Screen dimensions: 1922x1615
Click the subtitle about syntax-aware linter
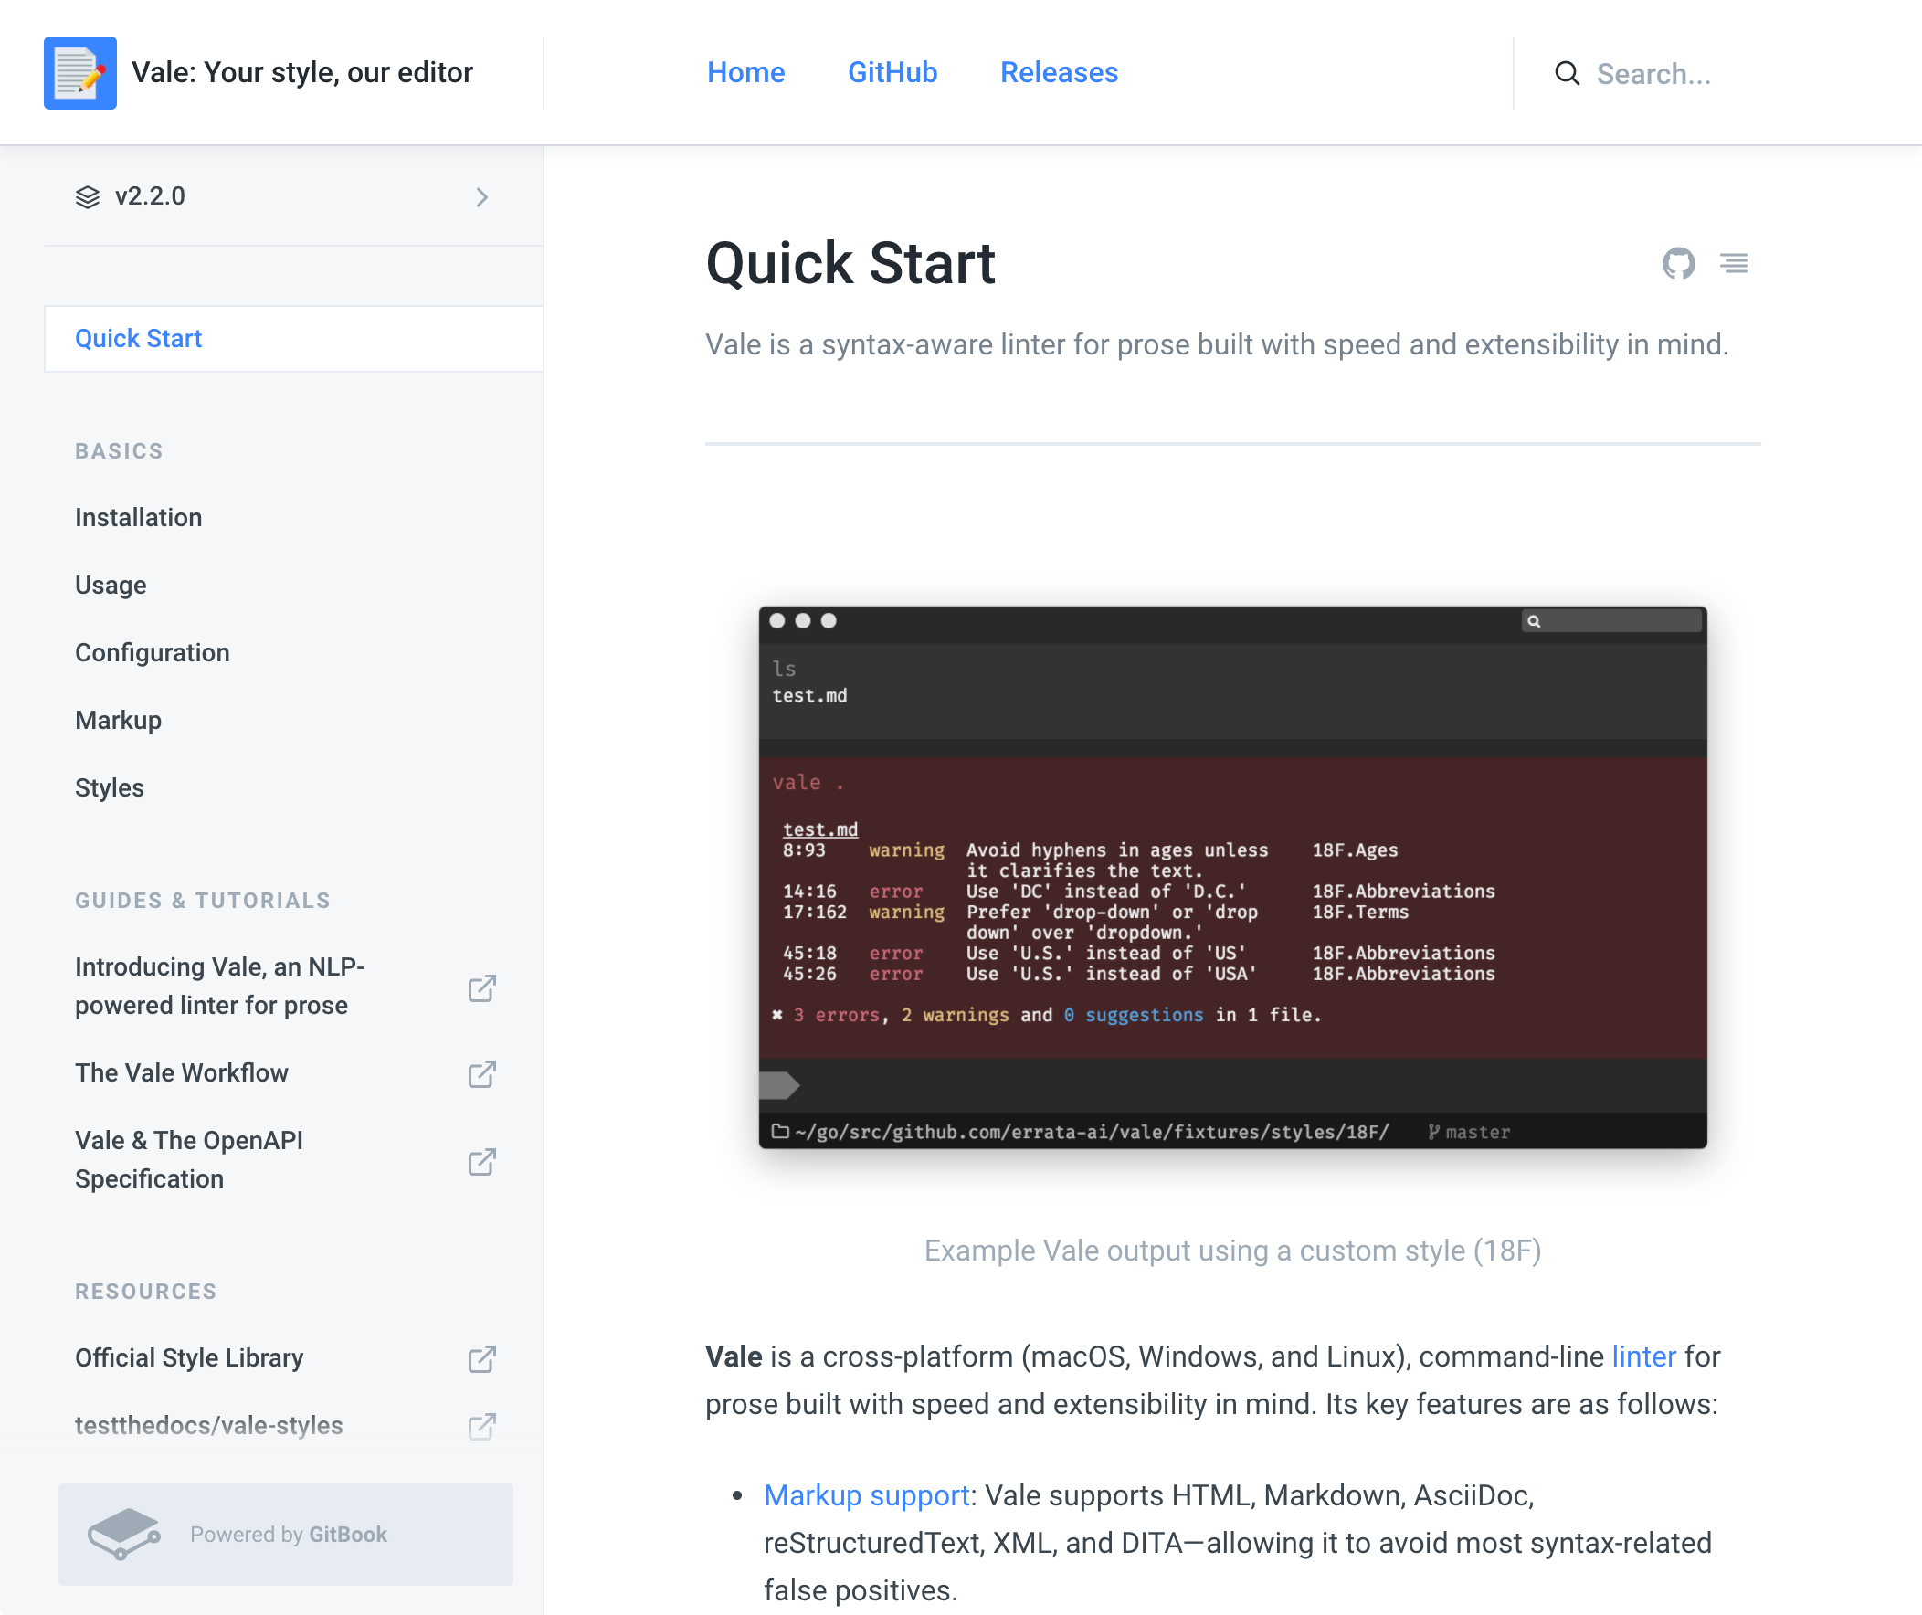(x=1217, y=344)
